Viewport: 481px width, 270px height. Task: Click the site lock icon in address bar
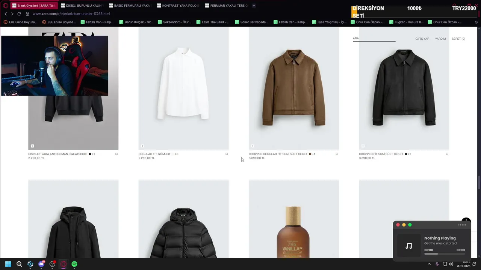pos(27,14)
